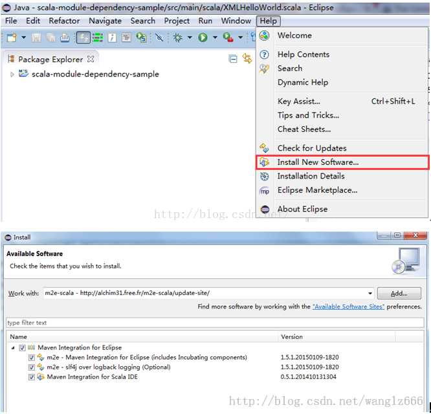The image size is (431, 414).
Task: Uncheck m2e - Maven Integration for Eclipse checkbox
Action: coord(32,358)
